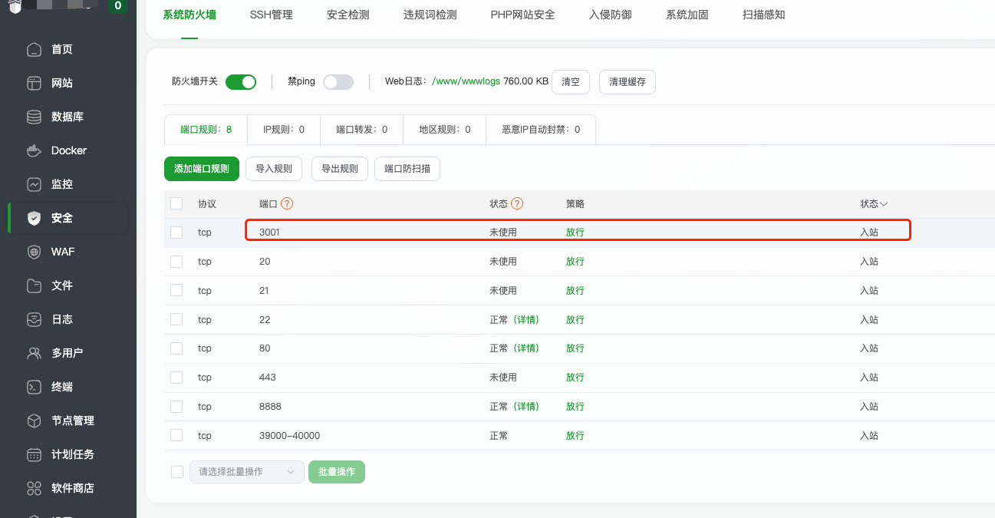
Task: Open the 请选择批量操作 dropdown
Action: click(x=247, y=472)
